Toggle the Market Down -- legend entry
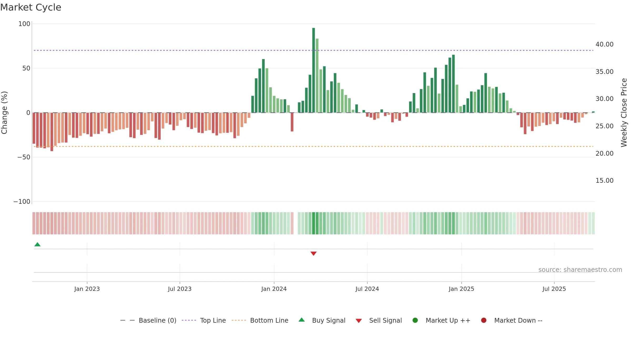Screen dimensions: 631x355 point(512,320)
